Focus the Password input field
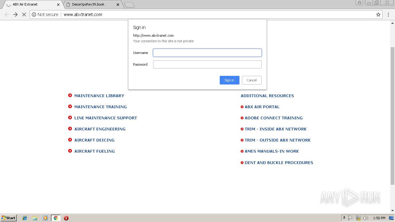This screenshot has width=395, height=222. point(207,64)
